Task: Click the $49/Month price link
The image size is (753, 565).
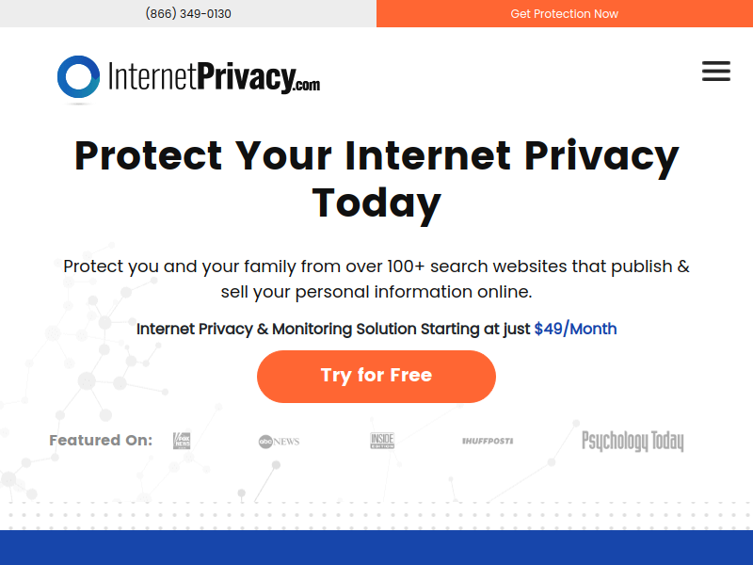Action: click(x=575, y=329)
